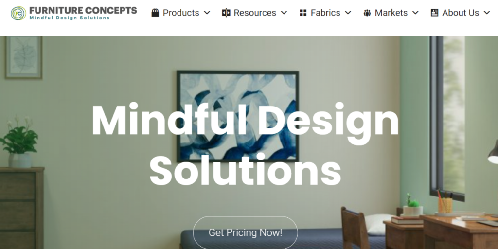Click the Furniture Concepts brand name text
Image resolution: width=498 pixels, height=249 pixels.
(83, 11)
